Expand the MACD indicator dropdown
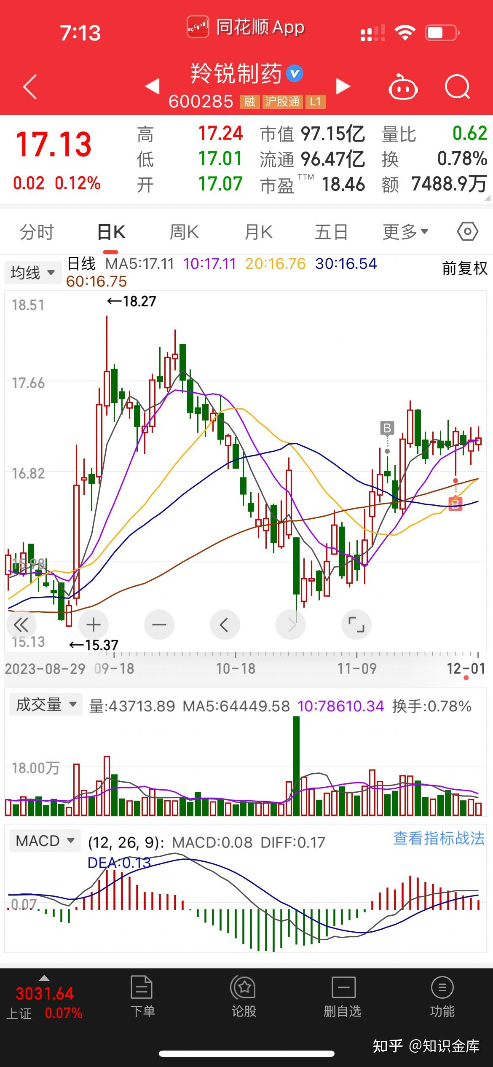This screenshot has height=1067, width=493. click(x=45, y=841)
